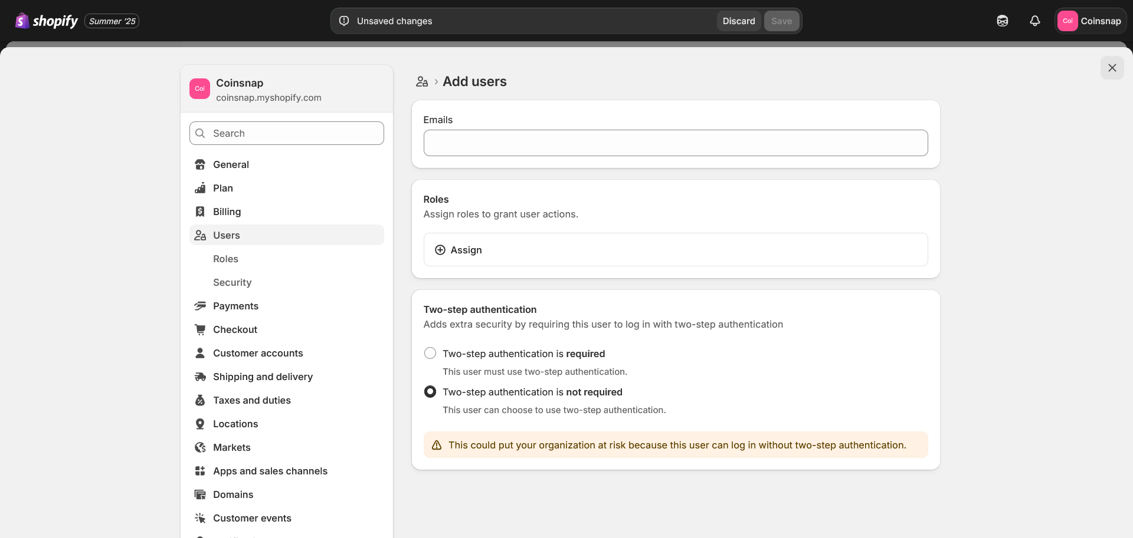Focus the settings Search box

coord(287,133)
